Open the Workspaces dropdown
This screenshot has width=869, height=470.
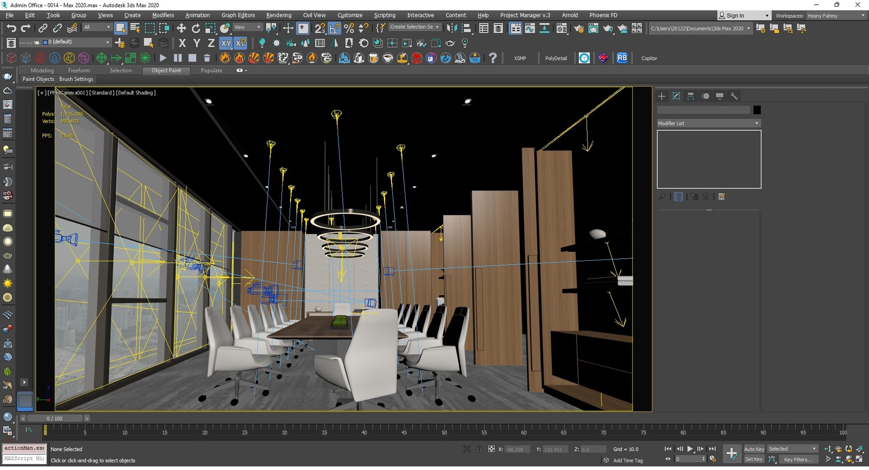click(835, 15)
